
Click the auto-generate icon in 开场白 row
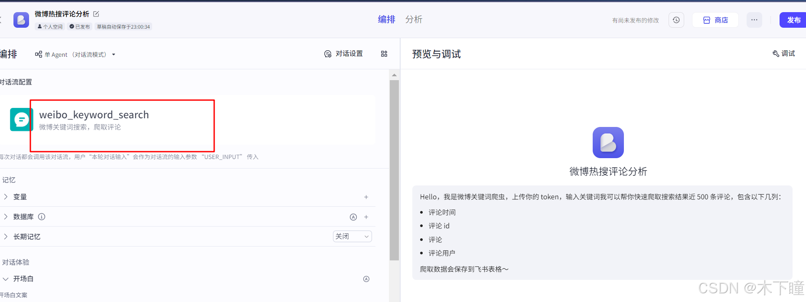pos(366,279)
